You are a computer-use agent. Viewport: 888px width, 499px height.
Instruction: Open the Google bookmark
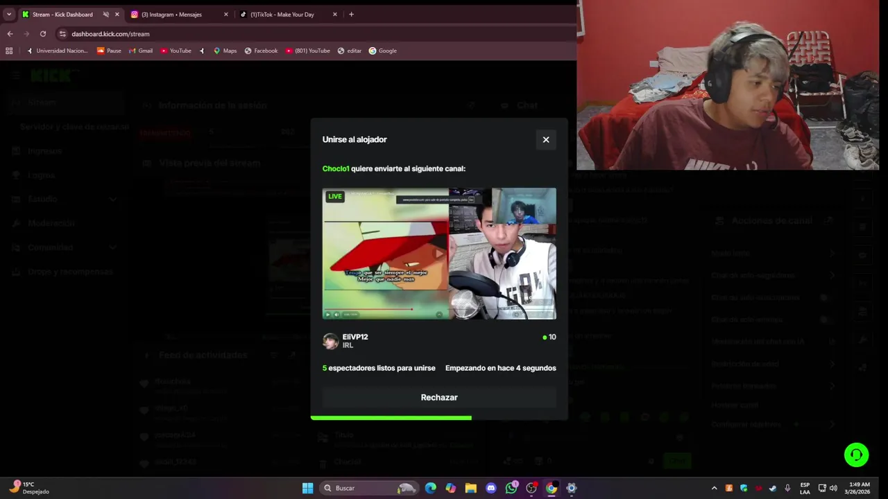click(382, 51)
